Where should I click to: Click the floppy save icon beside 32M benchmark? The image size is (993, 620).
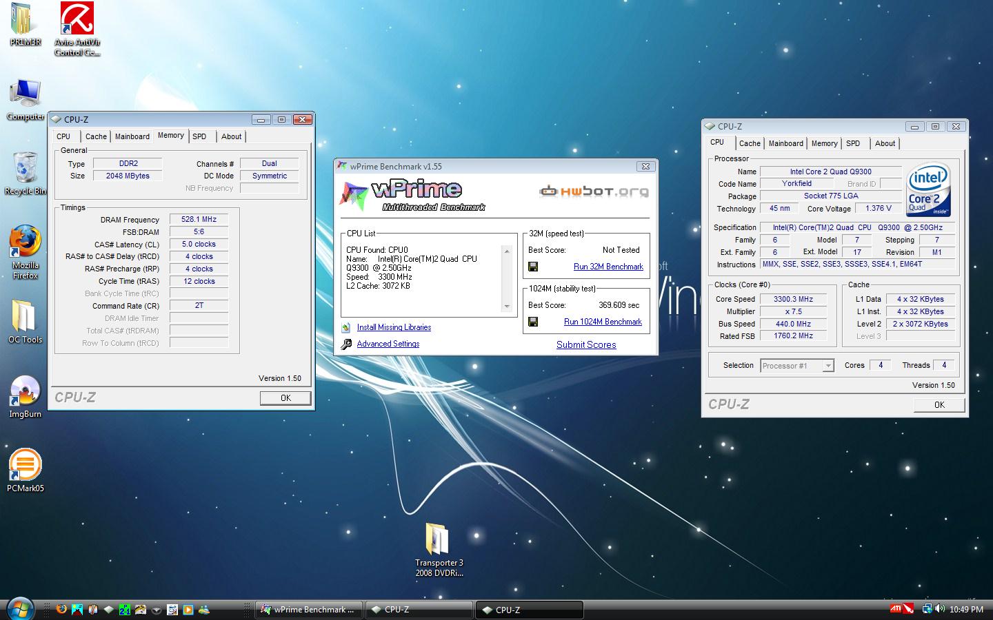pos(533,267)
